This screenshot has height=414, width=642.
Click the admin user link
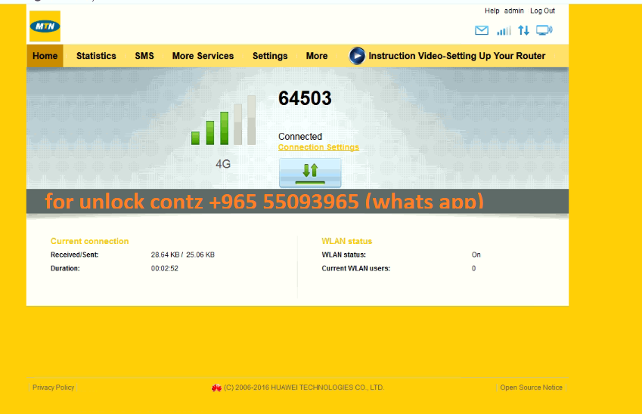514,11
